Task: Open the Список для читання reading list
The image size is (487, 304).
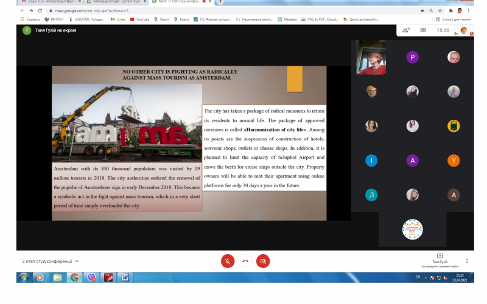Action: tap(453, 19)
